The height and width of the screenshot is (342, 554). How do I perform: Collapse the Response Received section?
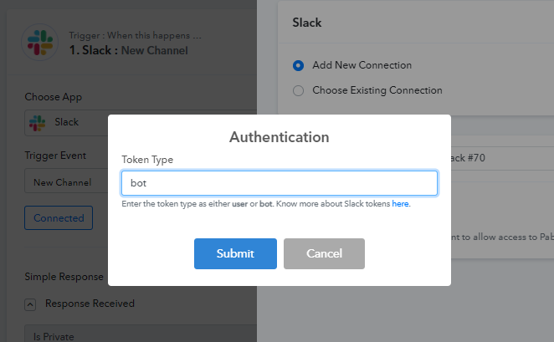(30, 304)
